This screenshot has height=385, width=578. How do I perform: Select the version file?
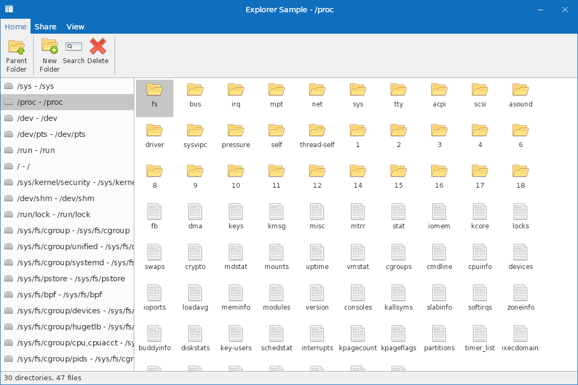[317, 301]
